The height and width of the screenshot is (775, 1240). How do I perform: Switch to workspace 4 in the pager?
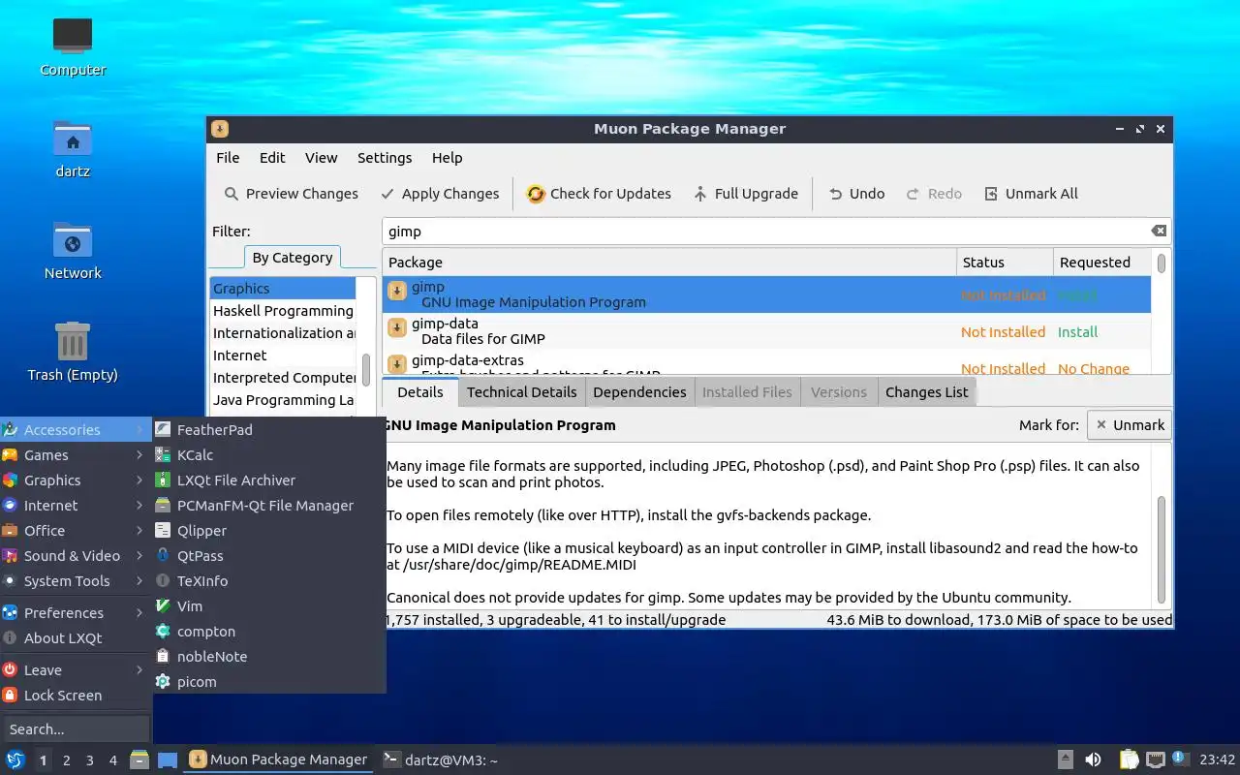pyautogui.click(x=112, y=760)
